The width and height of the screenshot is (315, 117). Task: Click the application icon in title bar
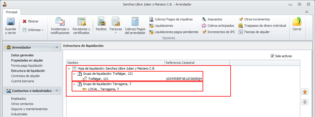5,4
